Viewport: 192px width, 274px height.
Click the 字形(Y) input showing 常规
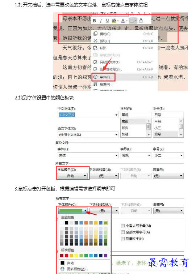pos(135,115)
